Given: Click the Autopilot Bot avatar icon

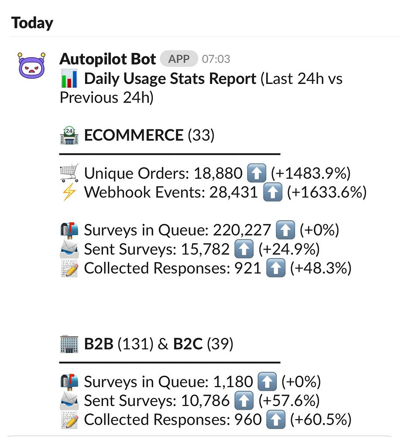Looking at the screenshot, I should point(32,66).
